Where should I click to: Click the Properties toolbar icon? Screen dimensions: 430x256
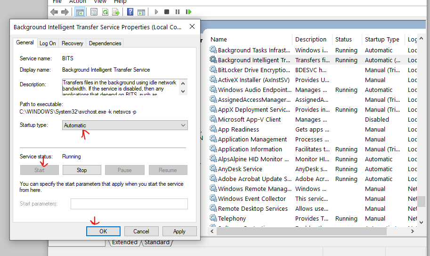94,12
